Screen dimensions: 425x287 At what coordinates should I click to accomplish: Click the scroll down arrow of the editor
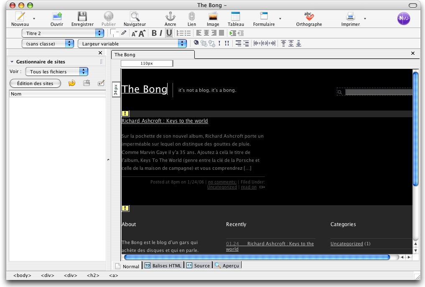click(x=415, y=251)
